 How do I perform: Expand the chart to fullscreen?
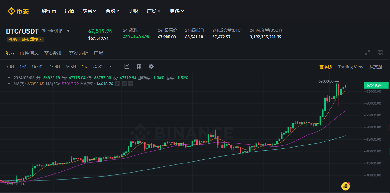(368, 53)
